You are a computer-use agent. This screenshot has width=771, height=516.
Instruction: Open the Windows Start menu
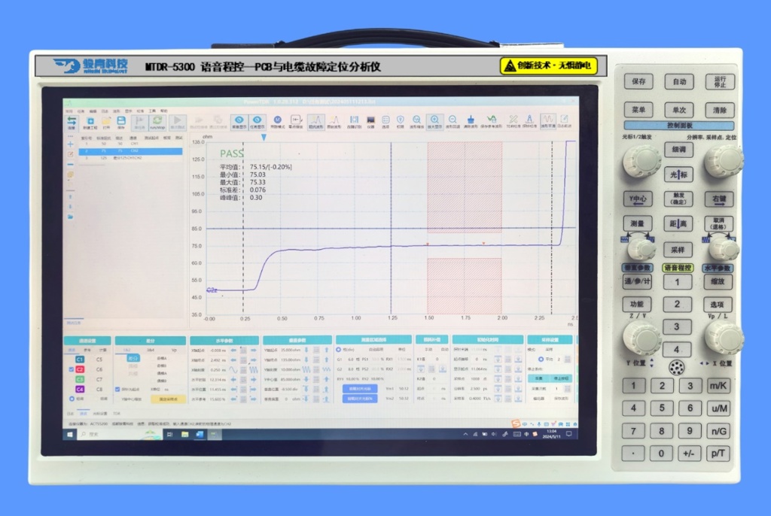pyautogui.click(x=70, y=435)
